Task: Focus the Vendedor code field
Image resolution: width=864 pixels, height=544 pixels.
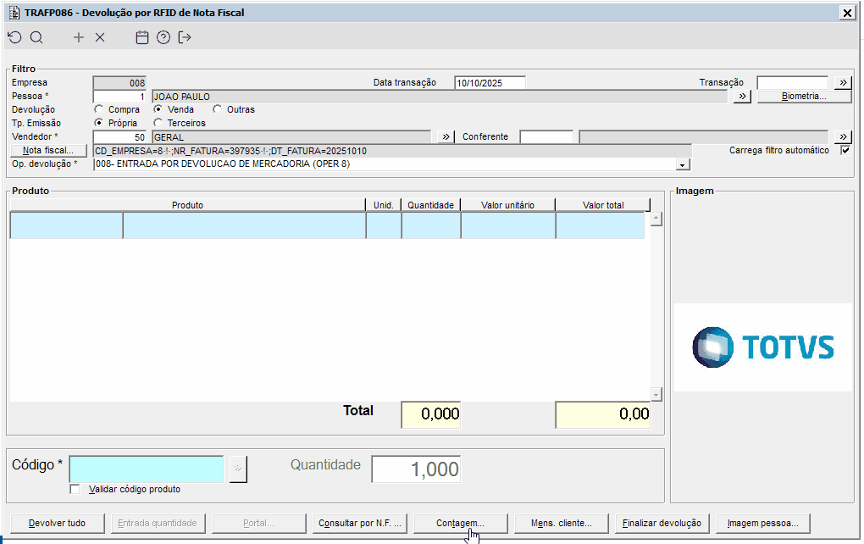Action: pos(119,136)
